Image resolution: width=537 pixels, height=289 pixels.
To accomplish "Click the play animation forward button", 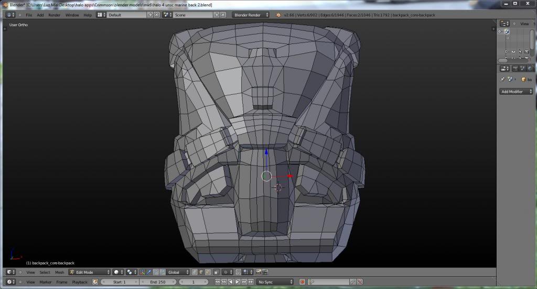I will [x=238, y=282].
